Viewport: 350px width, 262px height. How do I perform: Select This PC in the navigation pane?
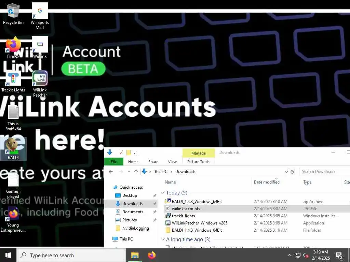(126, 239)
